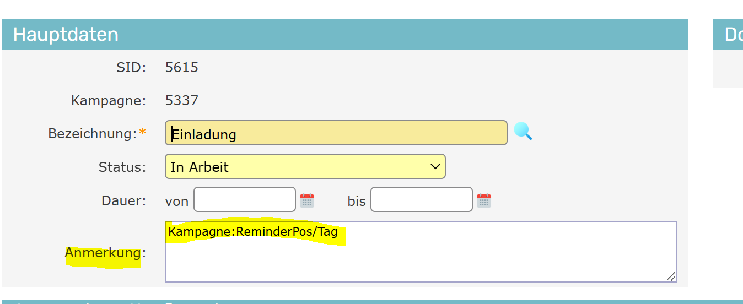Open the calendar picker for the "von" date
743x304 pixels.
307,200
